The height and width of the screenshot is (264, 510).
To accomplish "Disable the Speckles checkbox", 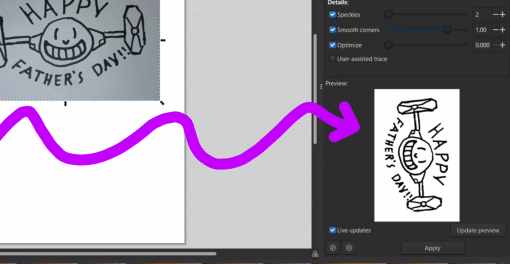I will (333, 15).
